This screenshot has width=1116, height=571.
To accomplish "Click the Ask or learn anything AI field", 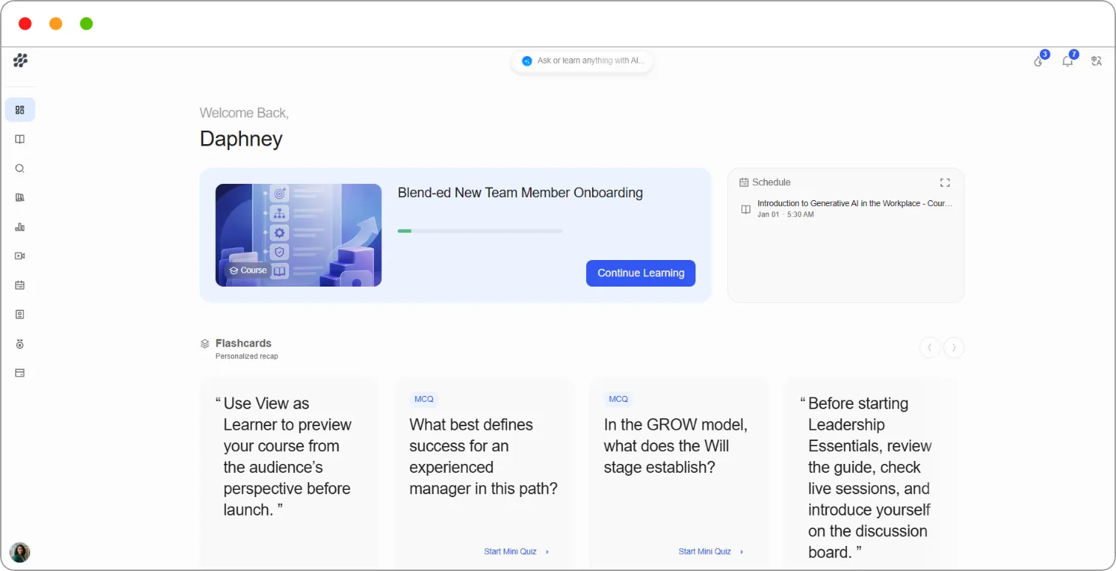I will tap(582, 61).
